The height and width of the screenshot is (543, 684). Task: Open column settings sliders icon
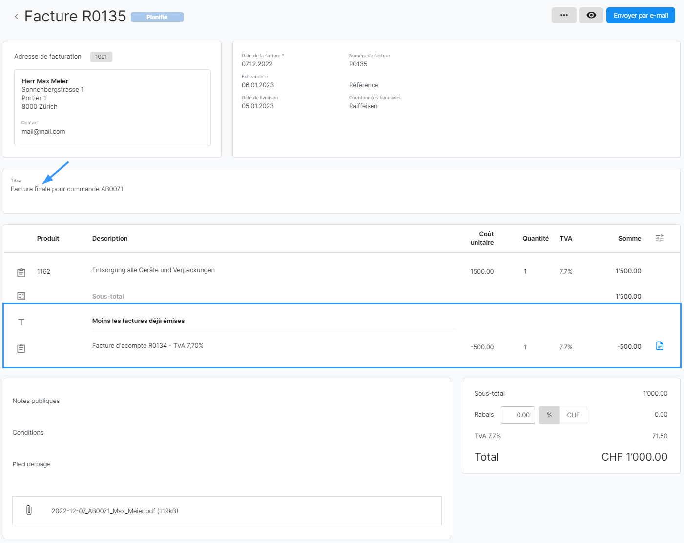[660, 238]
